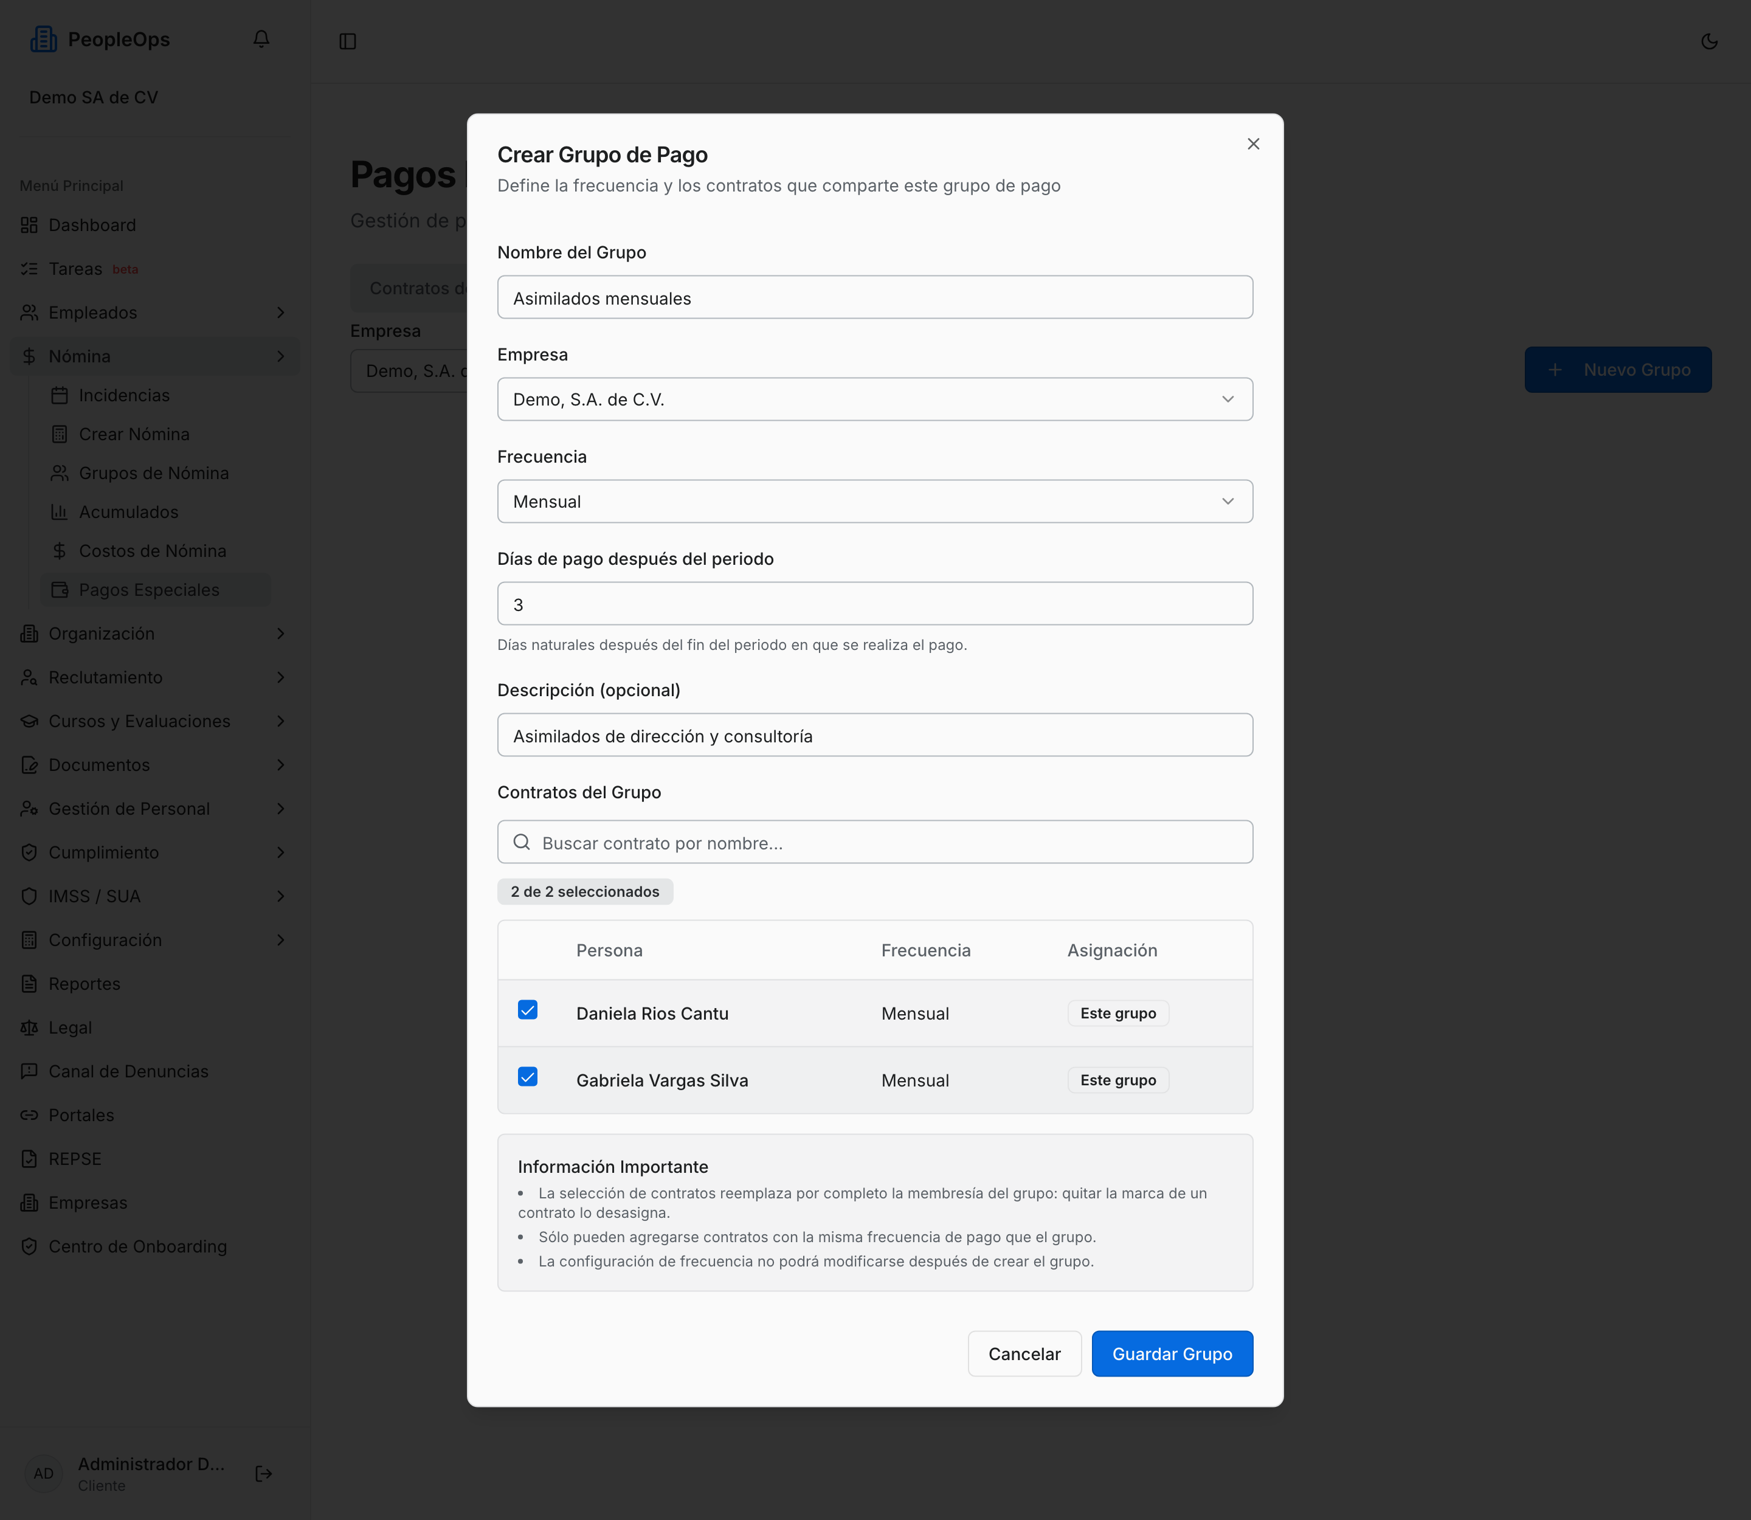
Task: Open REPSE in the sidebar
Action: (155, 1159)
